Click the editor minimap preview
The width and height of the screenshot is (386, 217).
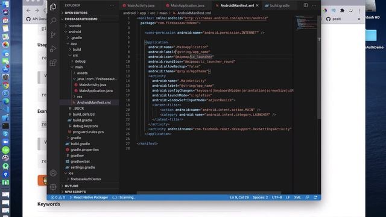point(306,22)
